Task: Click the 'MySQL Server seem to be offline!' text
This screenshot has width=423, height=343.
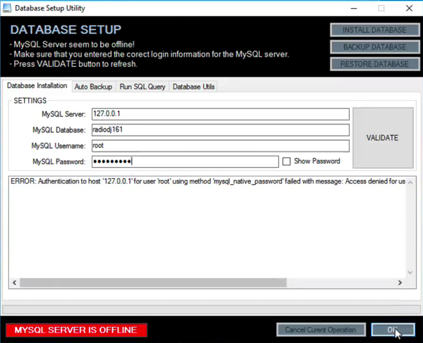Action: (x=72, y=44)
